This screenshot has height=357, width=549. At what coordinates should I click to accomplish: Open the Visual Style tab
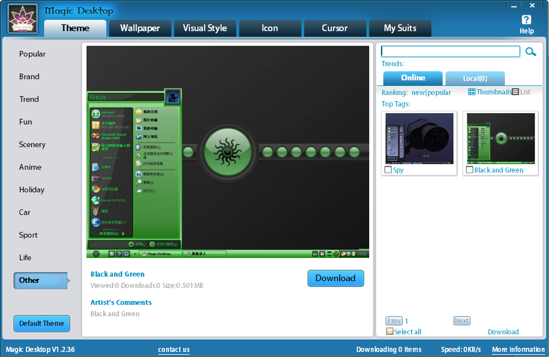point(205,28)
